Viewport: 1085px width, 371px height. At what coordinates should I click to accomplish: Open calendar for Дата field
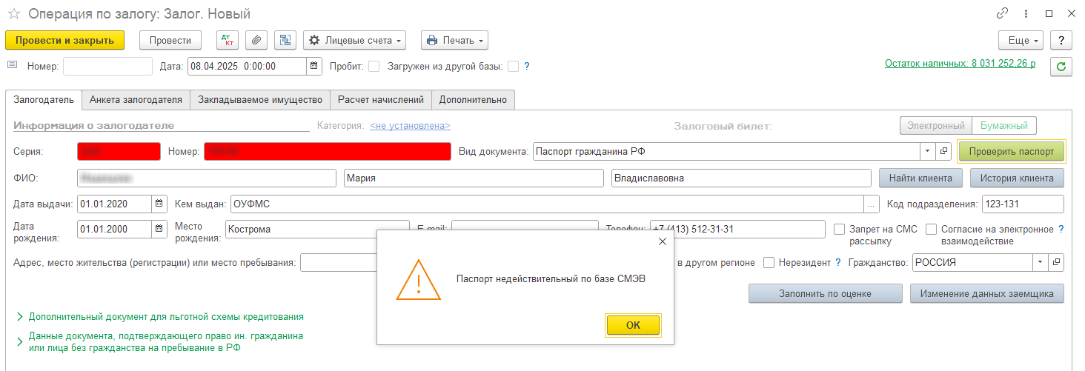(x=314, y=66)
